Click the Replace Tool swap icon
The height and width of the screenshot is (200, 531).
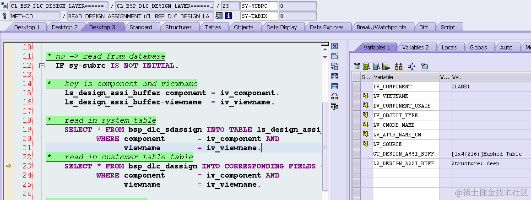[x=335, y=66]
